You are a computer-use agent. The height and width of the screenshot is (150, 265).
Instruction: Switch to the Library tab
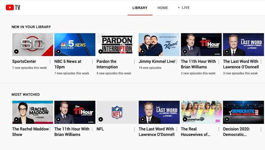(x=140, y=8)
